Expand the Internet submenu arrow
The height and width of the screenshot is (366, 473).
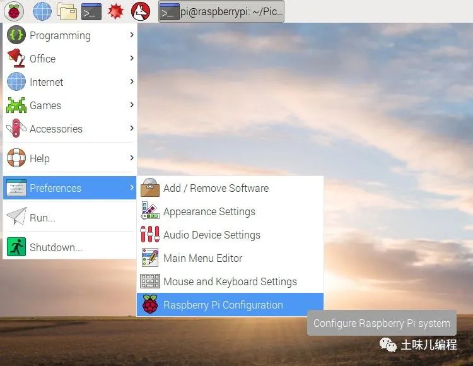132,81
